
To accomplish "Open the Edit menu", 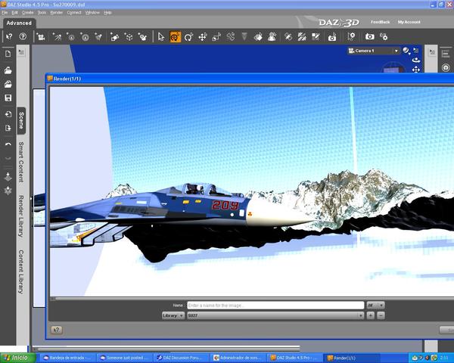I will click(15, 13).
